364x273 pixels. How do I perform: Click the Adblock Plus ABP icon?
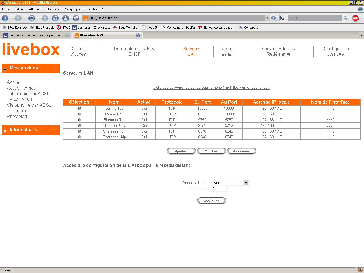coord(355,18)
